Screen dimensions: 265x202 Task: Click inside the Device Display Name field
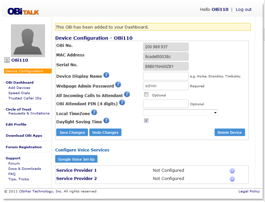coord(165,76)
